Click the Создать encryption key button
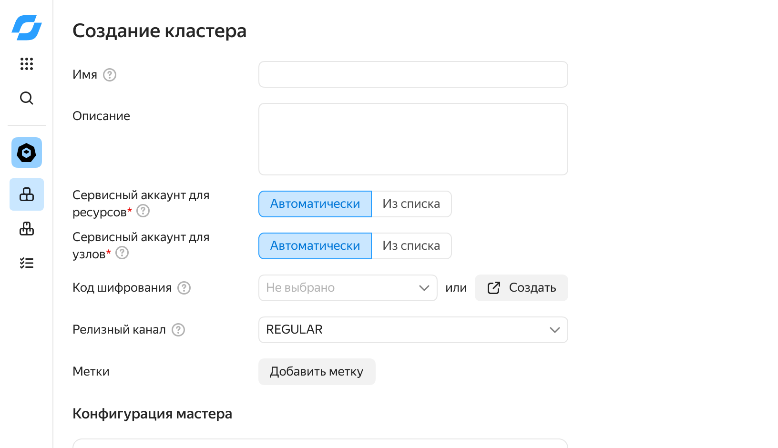 (521, 288)
